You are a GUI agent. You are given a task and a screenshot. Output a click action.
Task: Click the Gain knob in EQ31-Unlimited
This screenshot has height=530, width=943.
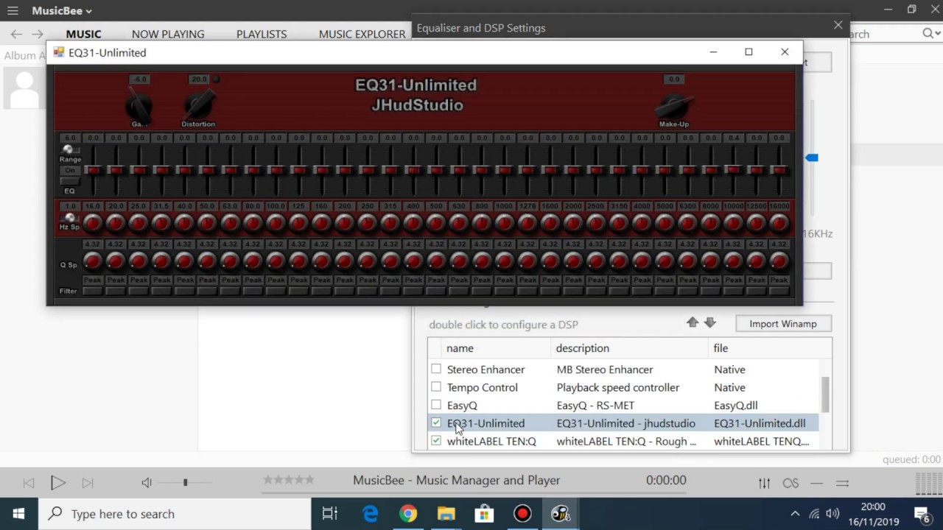(x=139, y=105)
